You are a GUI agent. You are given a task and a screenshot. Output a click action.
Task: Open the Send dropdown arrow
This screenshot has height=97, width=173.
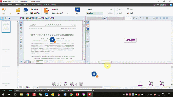pyautogui.click(x=84, y=11)
